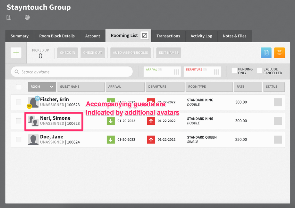The width and height of the screenshot is (295, 208).
Task: Go to the Account tab
Action: tap(93, 36)
